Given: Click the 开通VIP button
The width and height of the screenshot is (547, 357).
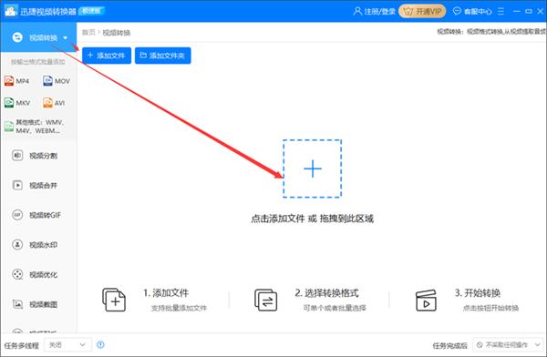Looking at the screenshot, I should click(x=422, y=12).
